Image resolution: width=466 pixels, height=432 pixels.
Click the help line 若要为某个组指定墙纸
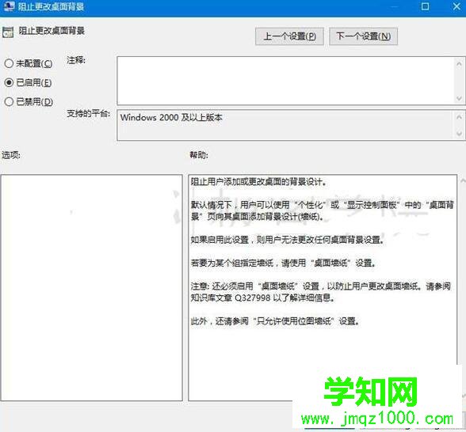pyautogui.click(x=283, y=263)
